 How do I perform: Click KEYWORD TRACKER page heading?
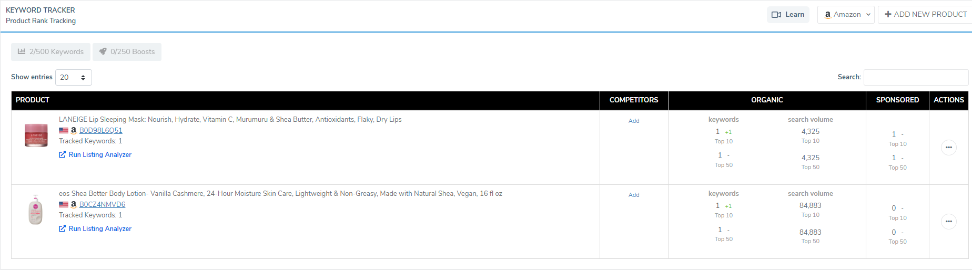(x=40, y=10)
